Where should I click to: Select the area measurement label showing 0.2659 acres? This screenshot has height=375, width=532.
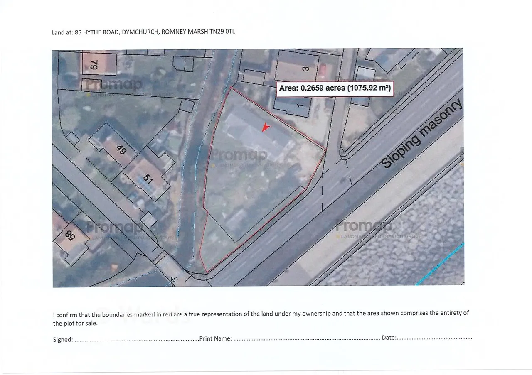click(335, 88)
